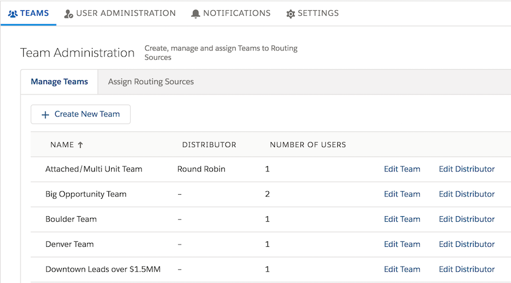Edit Distributor for Attached/Multi Unit Team
511x283 pixels.
coord(467,169)
